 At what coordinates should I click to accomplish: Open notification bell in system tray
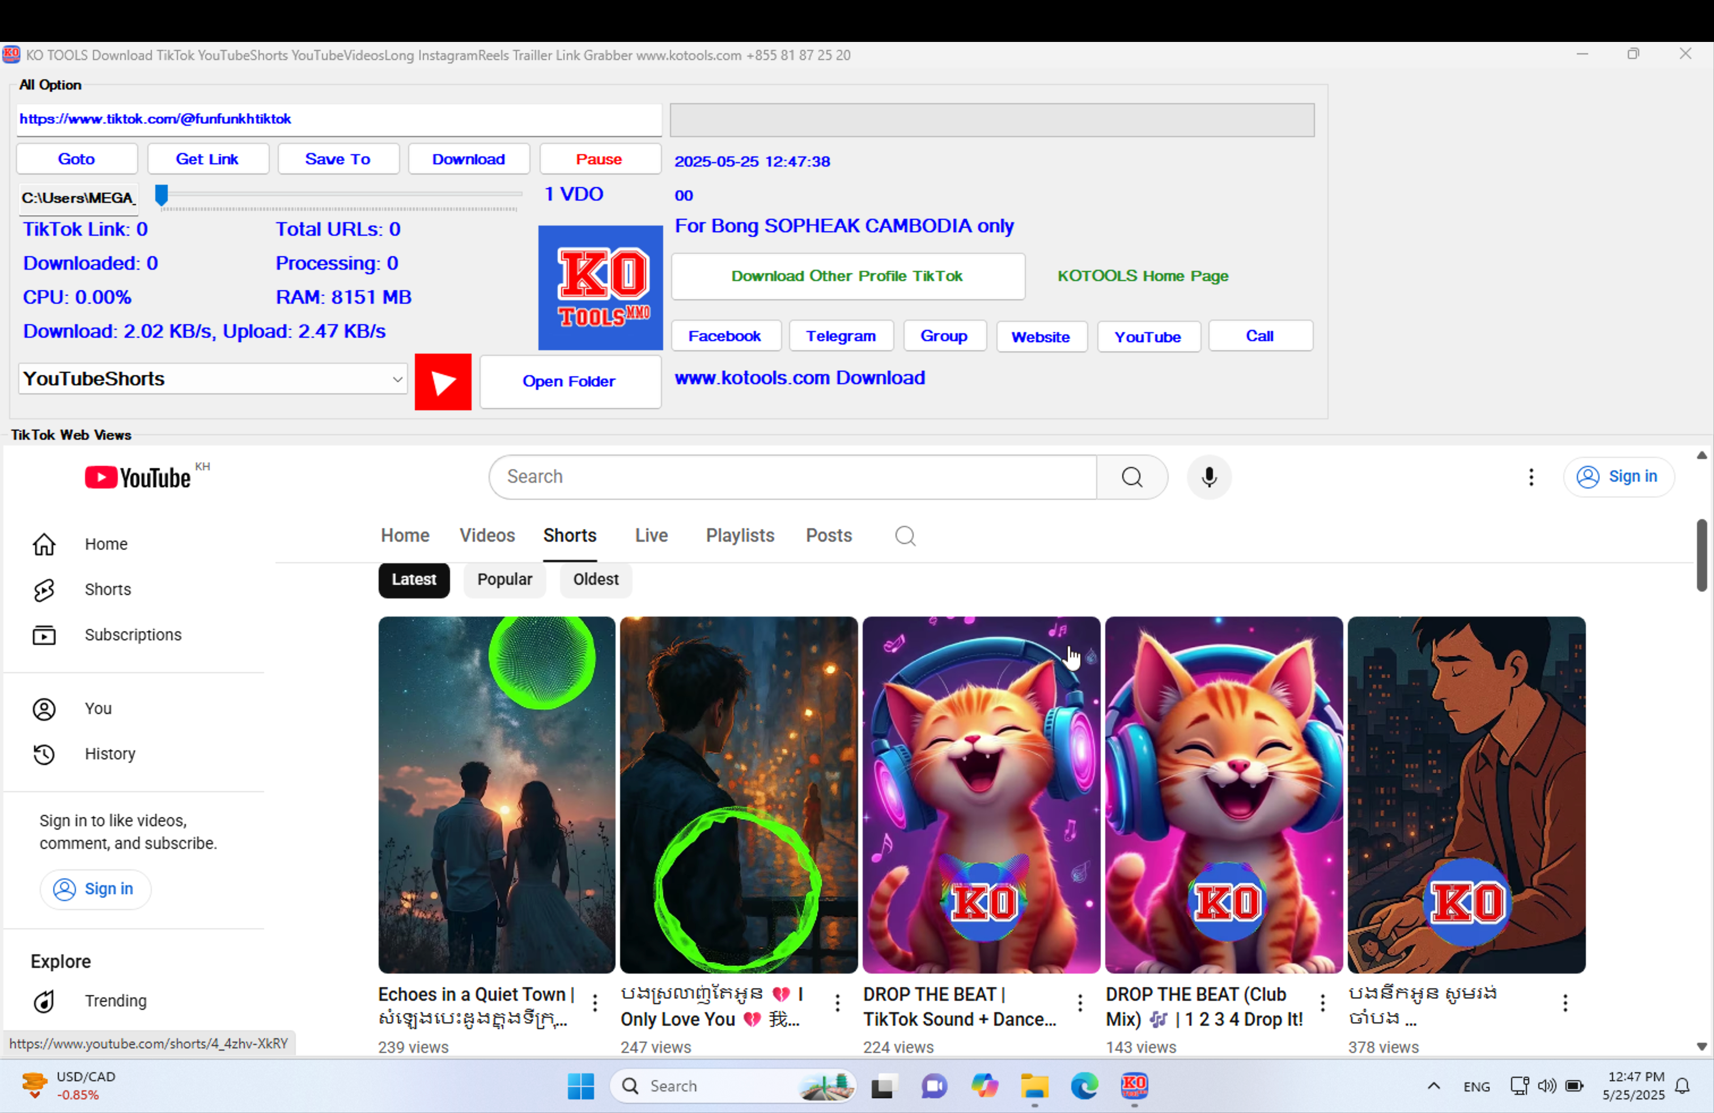coord(1683,1086)
